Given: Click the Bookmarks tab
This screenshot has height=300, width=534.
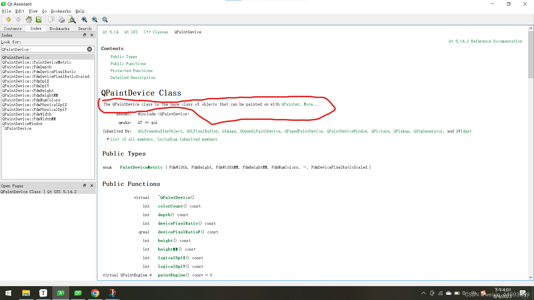Looking at the screenshot, I should [59, 29].
